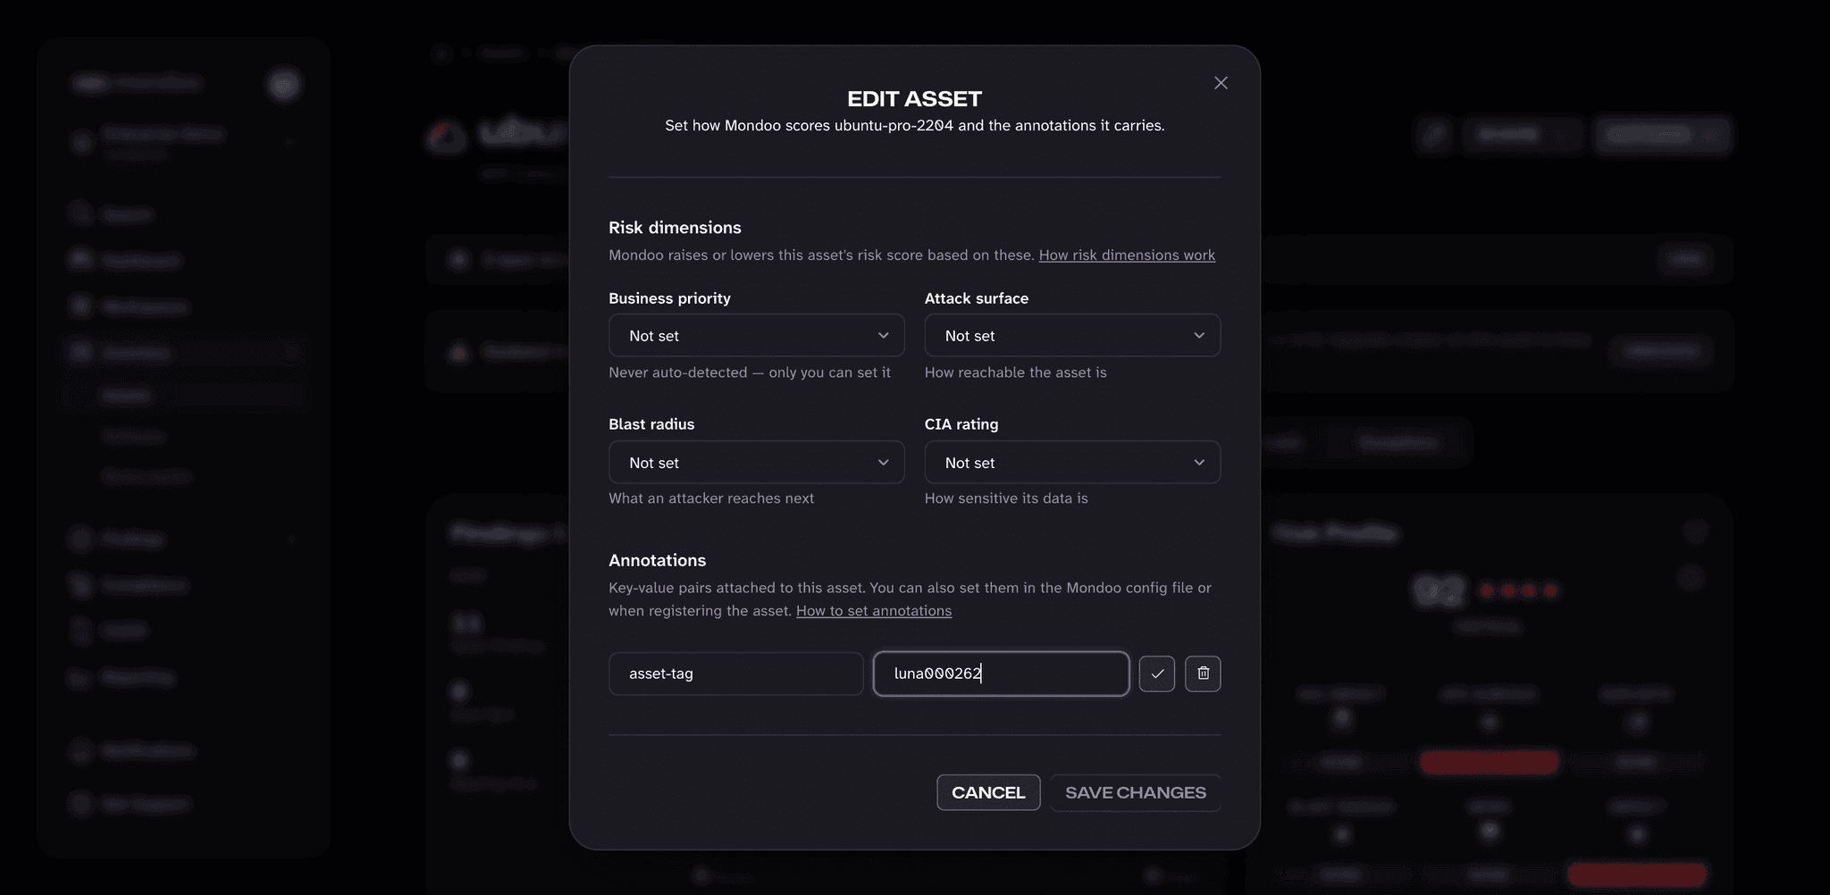Close the Edit Asset dialog
The height and width of the screenshot is (895, 1830).
tap(1221, 83)
